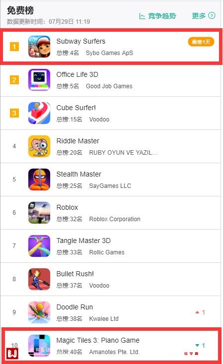Open the Voodoo developer under Cube Surfer!
The image size is (223, 364).
pyautogui.click(x=99, y=120)
